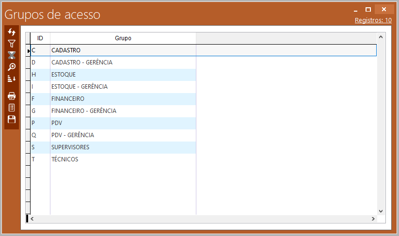Click the refresh arrows icon in sidebar

[12, 32]
